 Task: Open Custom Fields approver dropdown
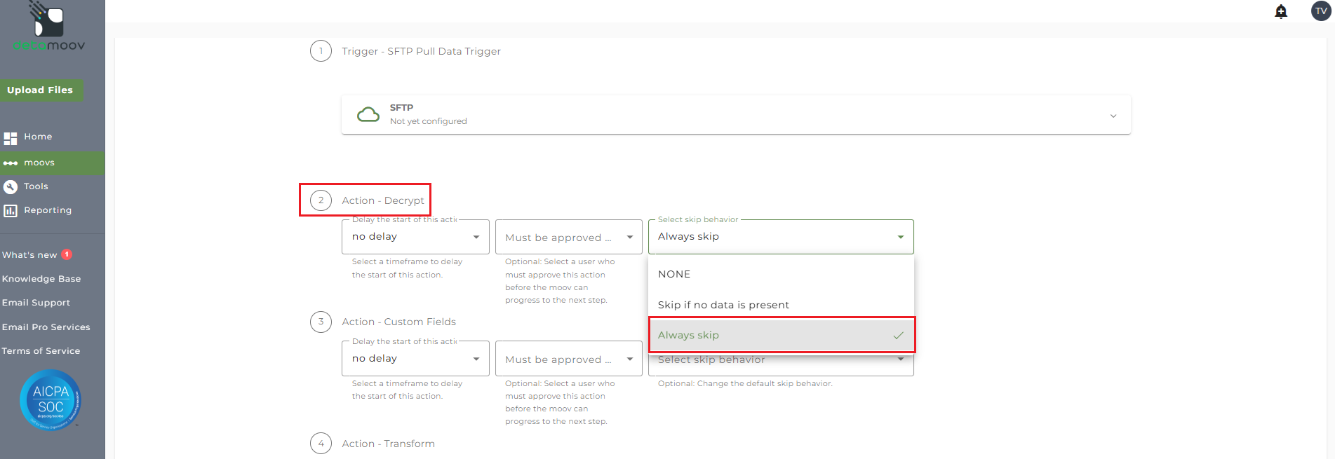[x=568, y=359]
